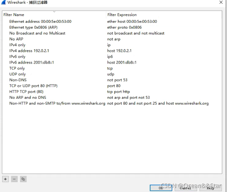Select the 'Non-DNS' filter
The width and height of the screenshot is (227, 192).
coord(18,80)
